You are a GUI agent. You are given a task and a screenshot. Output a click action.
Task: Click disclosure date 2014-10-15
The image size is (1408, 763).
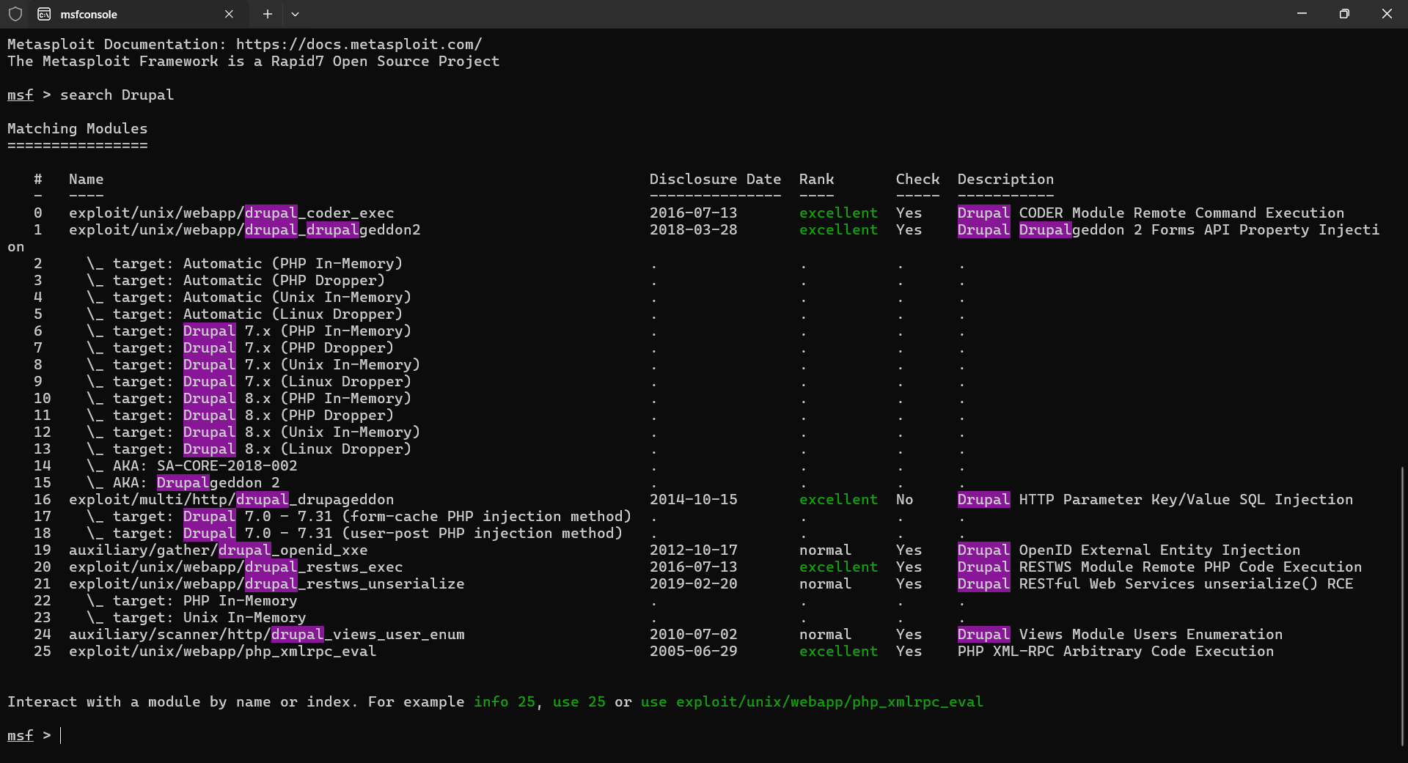coord(694,500)
